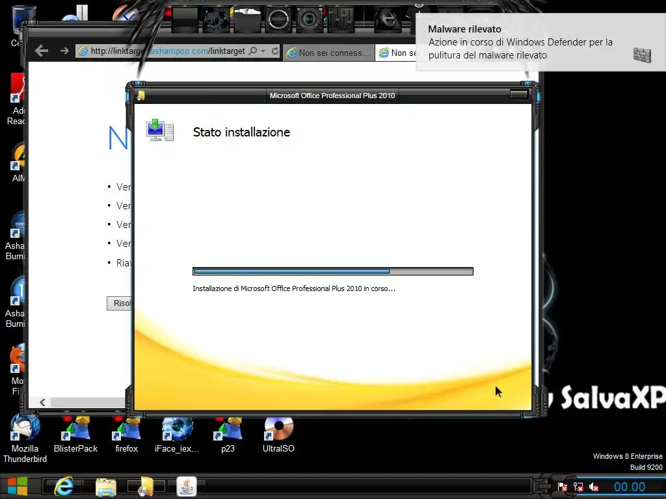Viewport: 666px width, 499px height.
Task: Click the 'Risol' button in the browser page
Action: [120, 303]
